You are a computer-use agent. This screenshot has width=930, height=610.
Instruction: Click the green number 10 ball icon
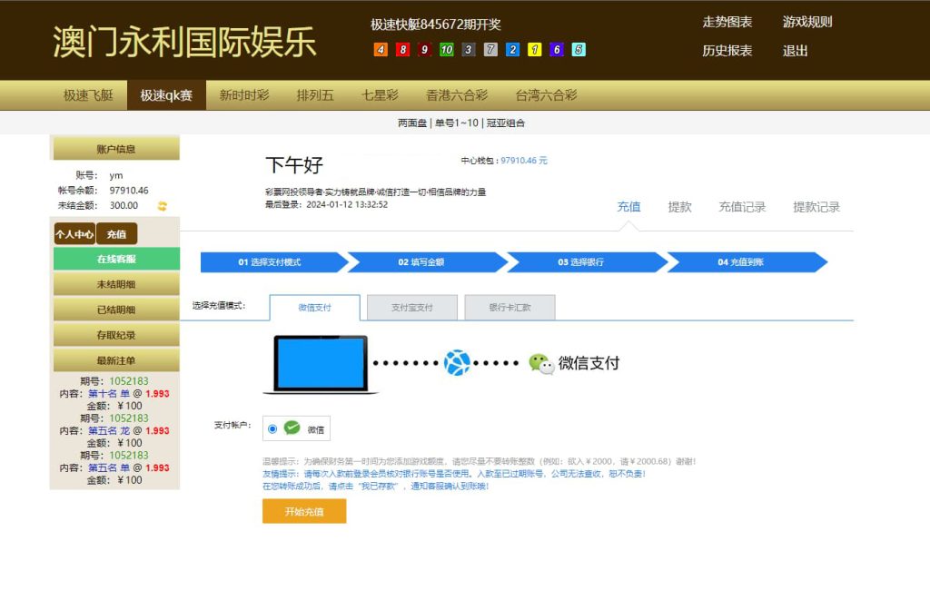(447, 48)
